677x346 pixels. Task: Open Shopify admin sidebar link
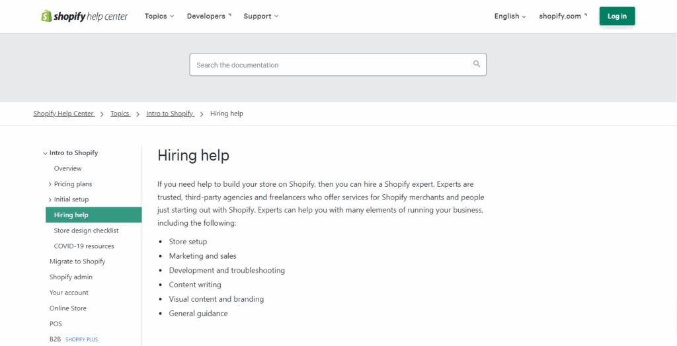(71, 277)
